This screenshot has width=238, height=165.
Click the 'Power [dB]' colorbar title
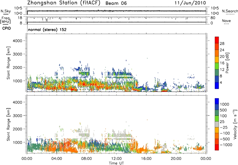coord(227,63)
